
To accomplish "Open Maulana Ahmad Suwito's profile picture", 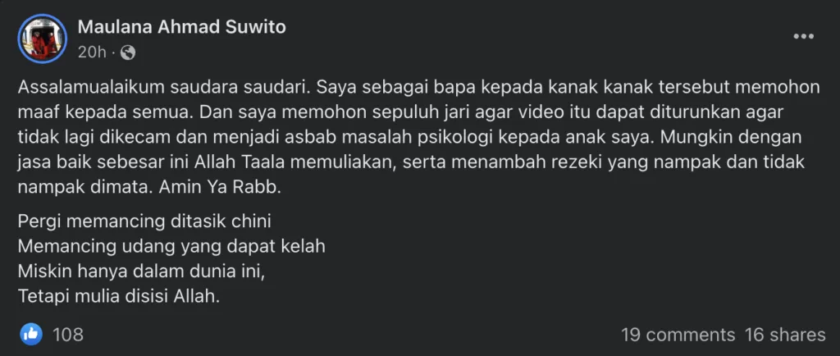I will (x=43, y=39).
